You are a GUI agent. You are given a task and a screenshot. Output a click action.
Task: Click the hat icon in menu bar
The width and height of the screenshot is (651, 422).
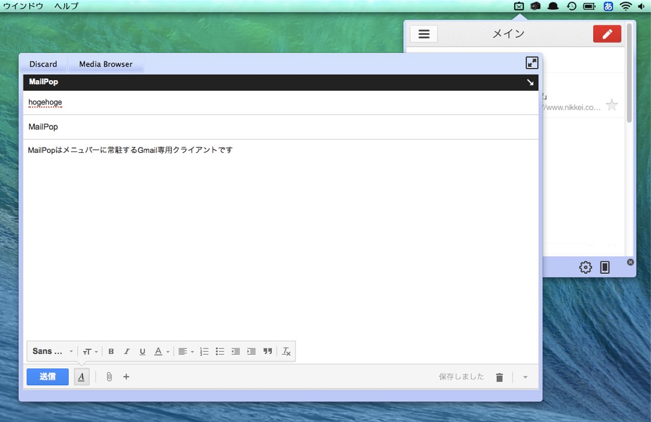(553, 6)
